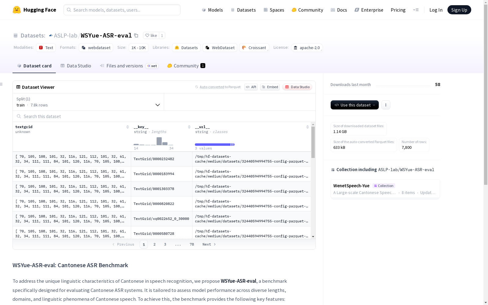Open Spaces in the top navigation
Image resolution: width=488 pixels, height=305 pixels.
[x=274, y=10]
